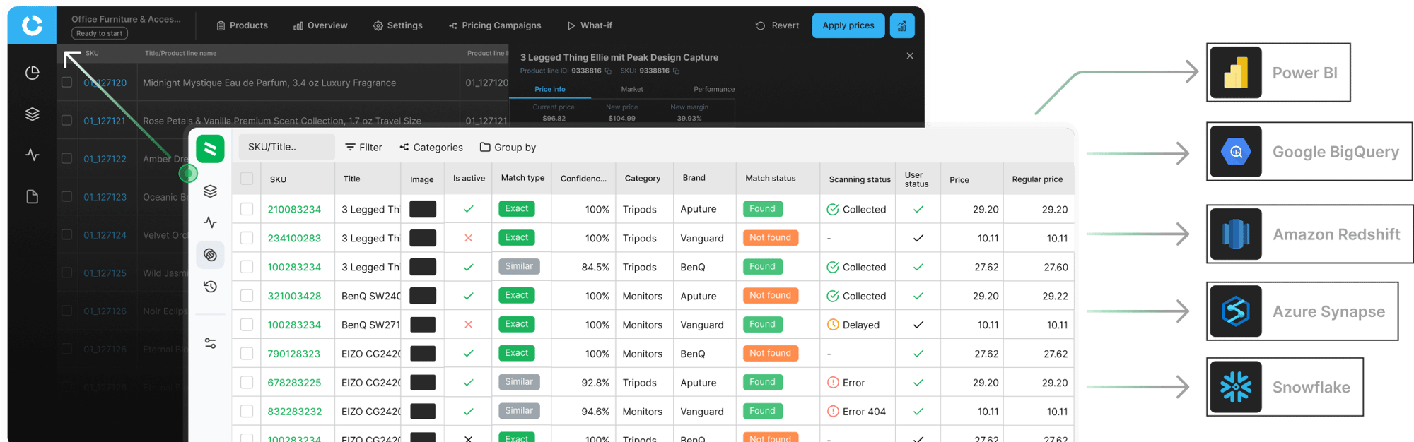This screenshot has height=442, width=1414.
Task: Open the Products menu in dark window
Action: point(242,25)
